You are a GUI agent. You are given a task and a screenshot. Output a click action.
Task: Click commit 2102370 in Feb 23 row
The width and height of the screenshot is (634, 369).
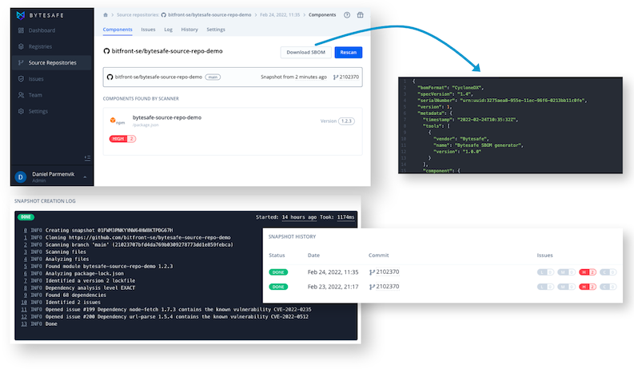384,287
